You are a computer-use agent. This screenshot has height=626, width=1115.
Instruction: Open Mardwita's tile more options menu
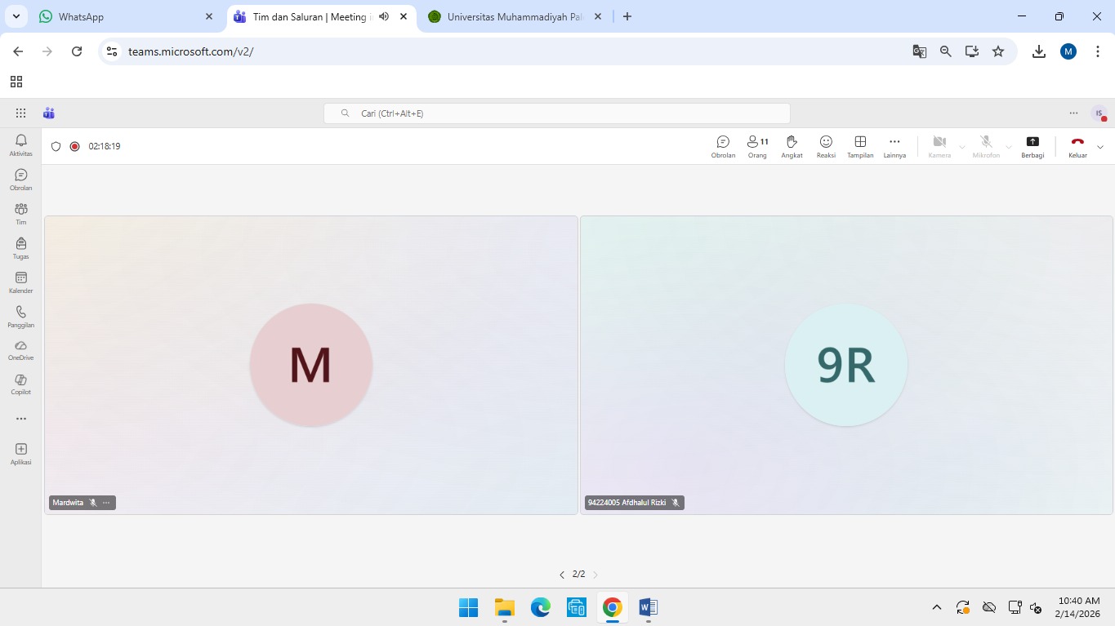tap(106, 503)
